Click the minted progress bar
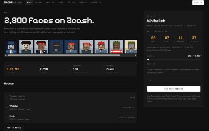 point(174,59)
